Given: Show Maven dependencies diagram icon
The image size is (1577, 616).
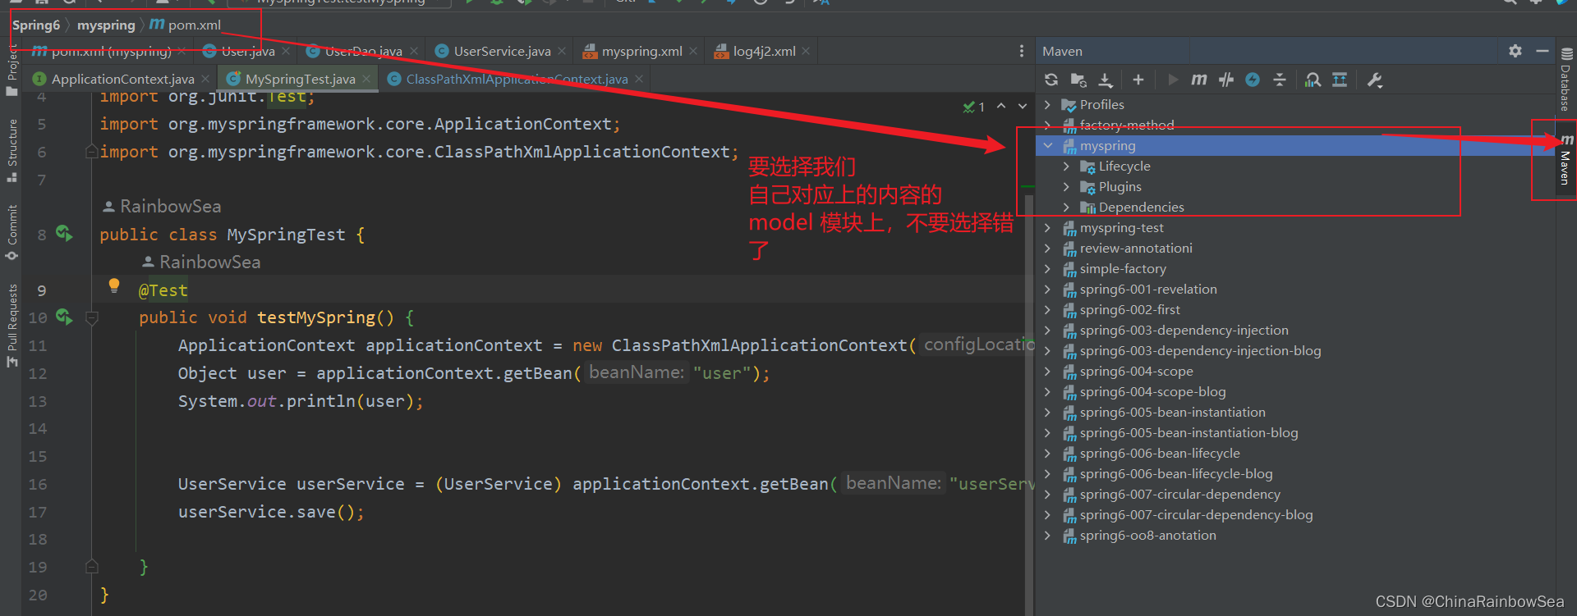Looking at the screenshot, I should [1313, 80].
